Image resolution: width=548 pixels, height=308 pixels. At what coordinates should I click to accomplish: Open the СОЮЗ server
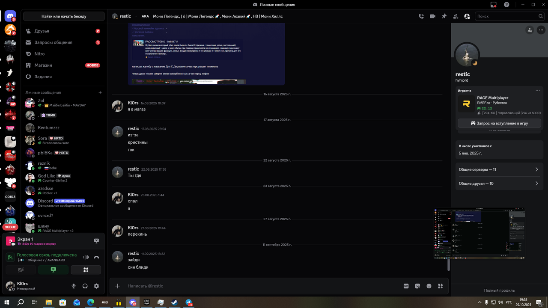tap(10, 197)
